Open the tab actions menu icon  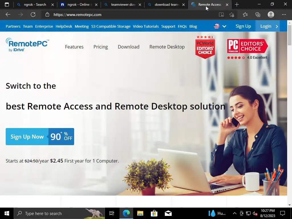point(7,5)
